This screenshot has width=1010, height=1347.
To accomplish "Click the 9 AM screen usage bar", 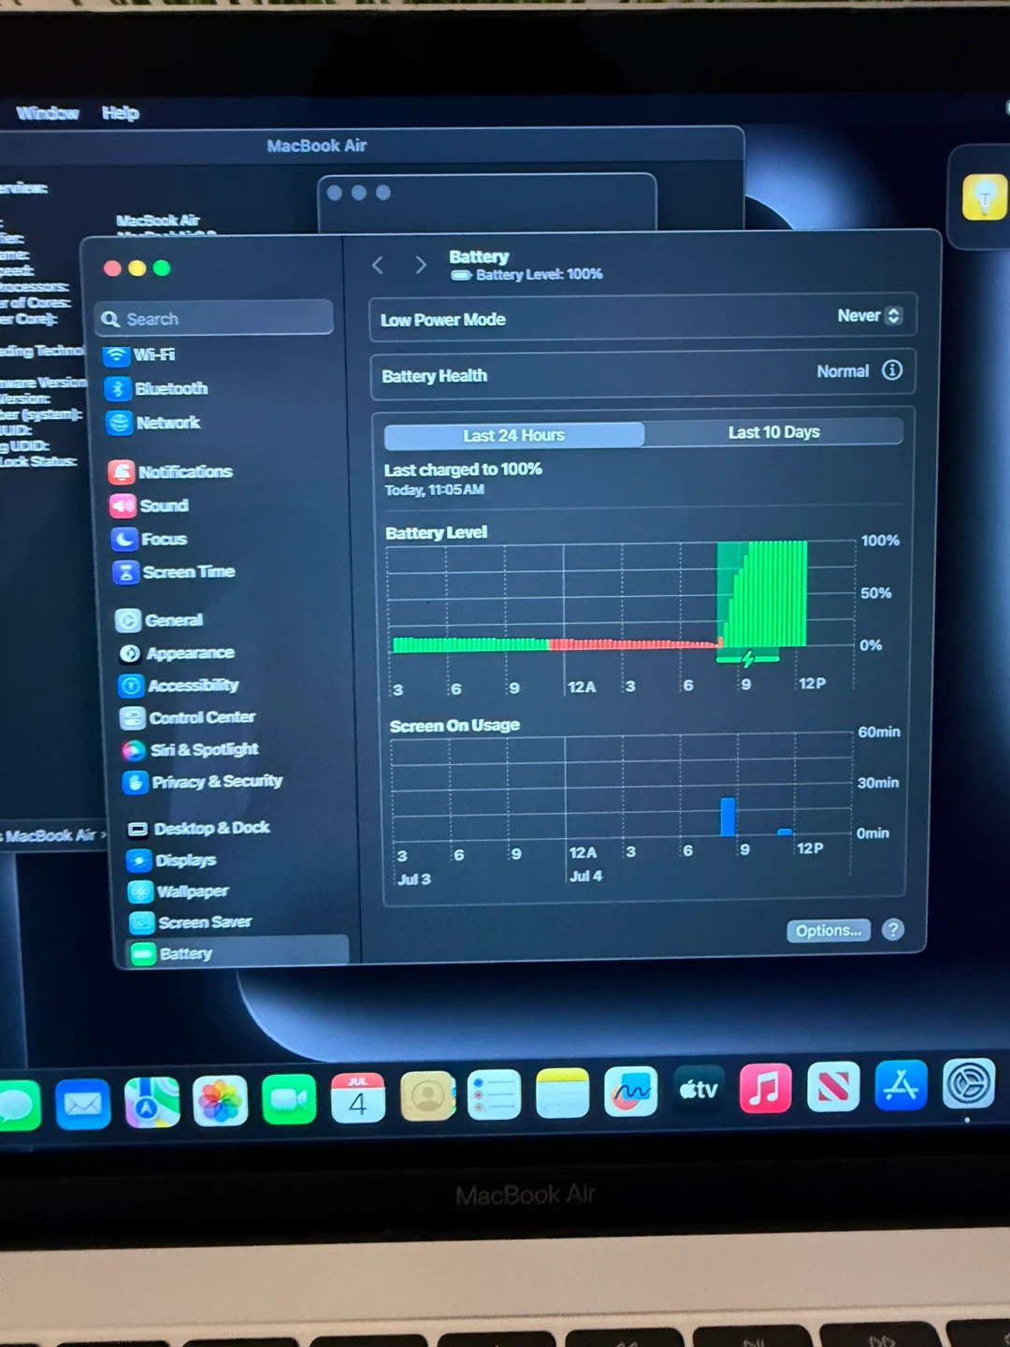I will coord(728,817).
